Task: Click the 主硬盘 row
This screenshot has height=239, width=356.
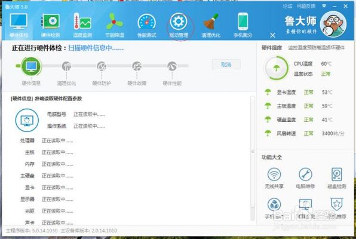Action: coord(47,176)
